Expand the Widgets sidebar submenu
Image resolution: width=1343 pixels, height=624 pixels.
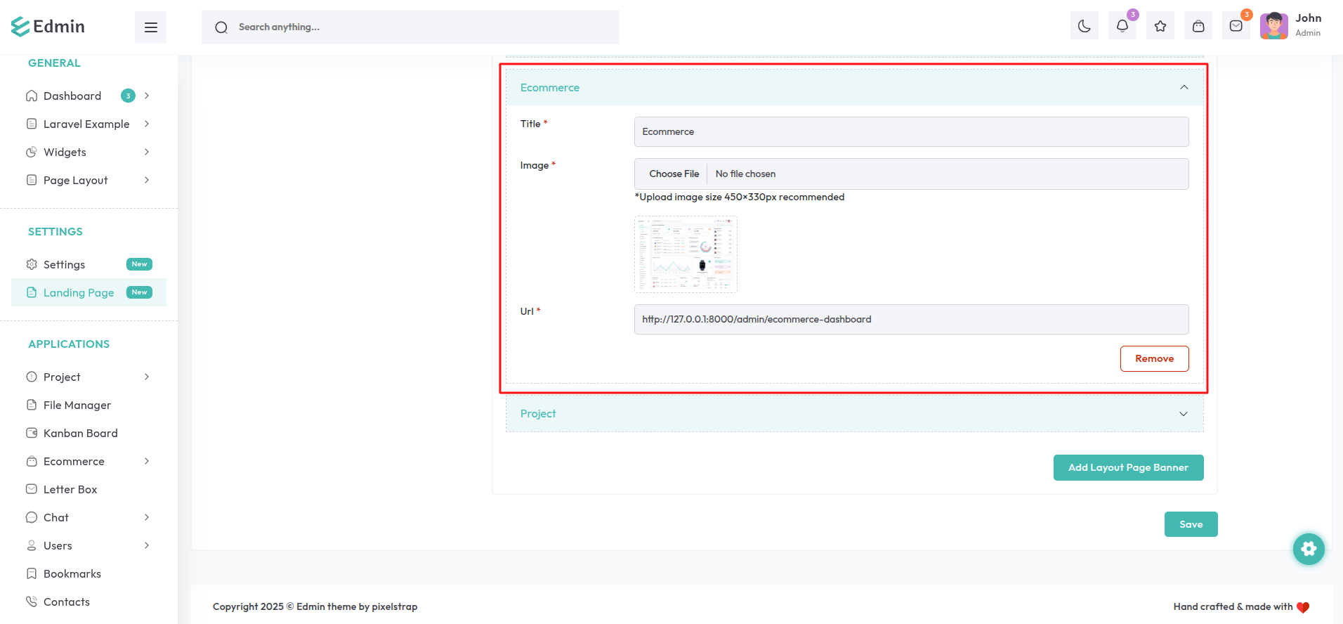coord(147,152)
